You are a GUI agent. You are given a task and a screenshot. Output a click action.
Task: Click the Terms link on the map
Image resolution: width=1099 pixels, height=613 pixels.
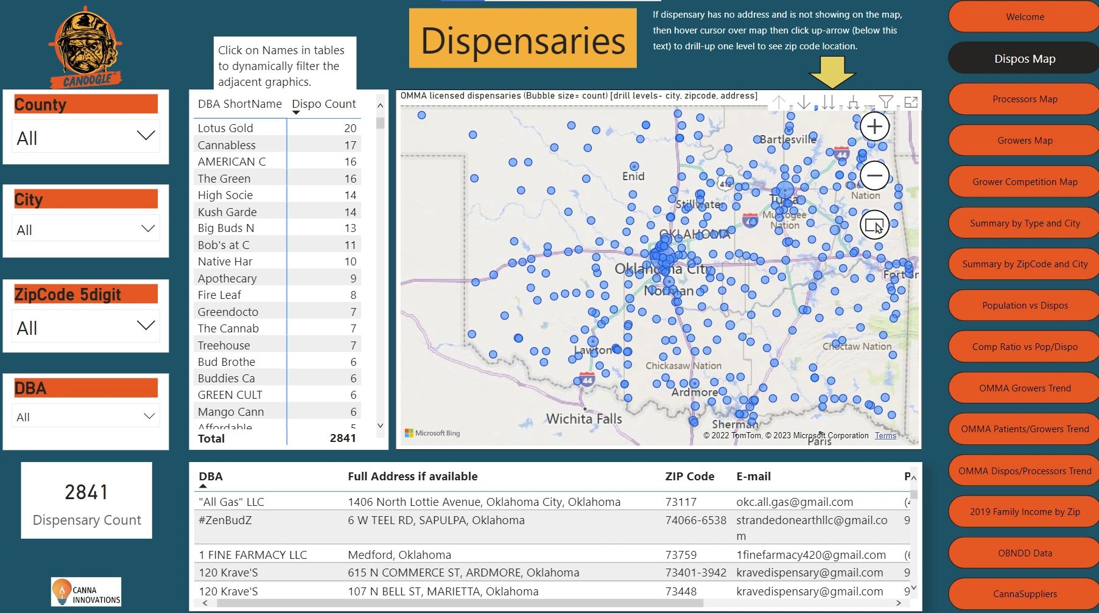pyautogui.click(x=885, y=436)
